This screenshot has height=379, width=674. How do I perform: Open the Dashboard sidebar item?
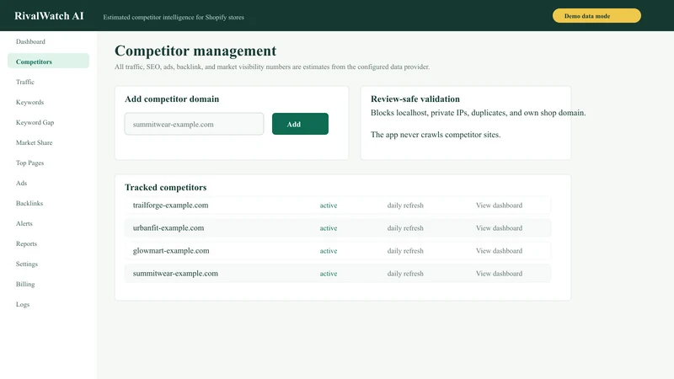pos(30,41)
